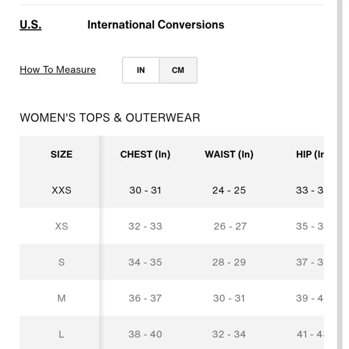Open the How To Measure link

(x=58, y=70)
